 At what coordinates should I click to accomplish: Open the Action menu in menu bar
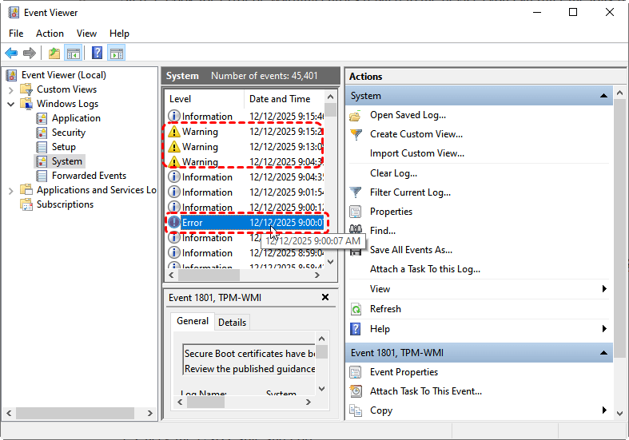[50, 34]
